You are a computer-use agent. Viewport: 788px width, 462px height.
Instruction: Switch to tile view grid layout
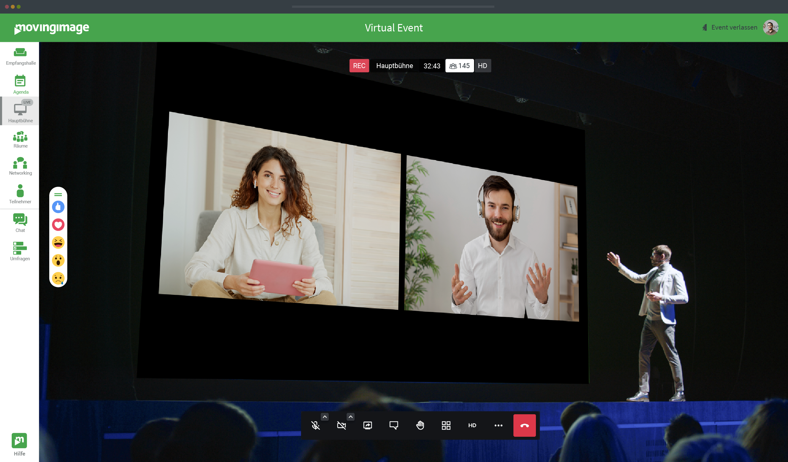(x=446, y=425)
